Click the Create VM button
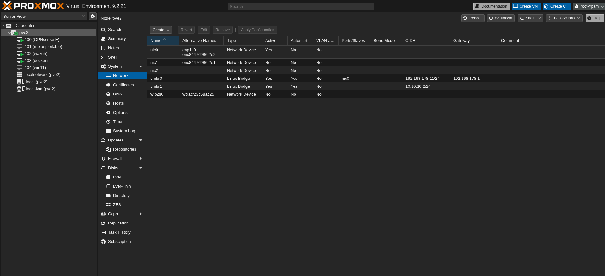This screenshot has height=276, width=605. click(526, 6)
